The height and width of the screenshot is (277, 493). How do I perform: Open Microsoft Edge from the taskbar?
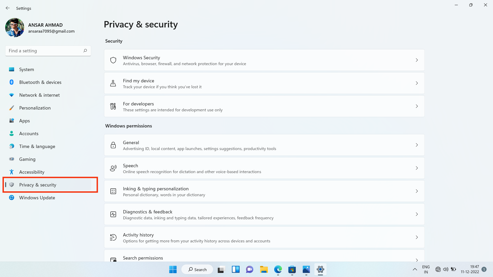coord(278,270)
